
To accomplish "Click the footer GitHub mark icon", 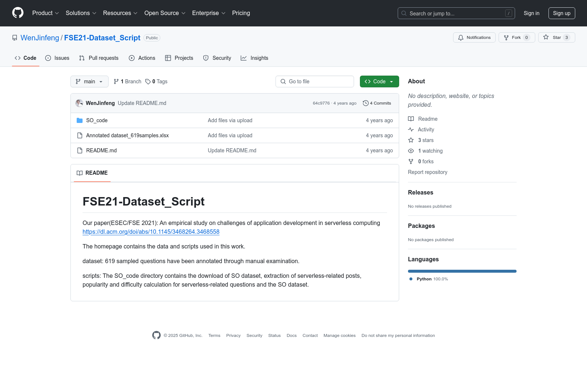I will 156,335.
